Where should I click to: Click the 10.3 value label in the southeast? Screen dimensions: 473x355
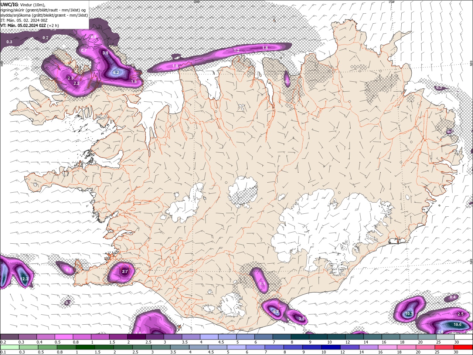point(409,314)
